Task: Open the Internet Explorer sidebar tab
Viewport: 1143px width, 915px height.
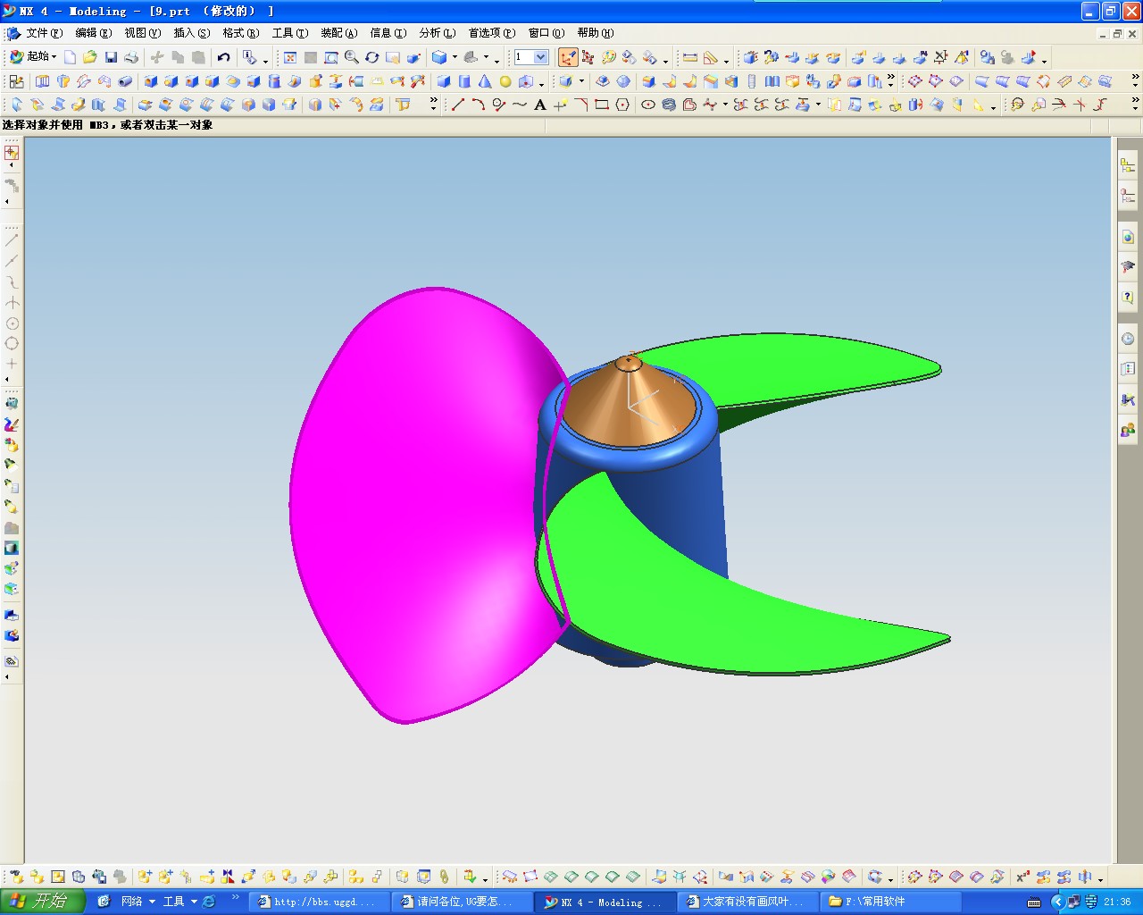Action: point(1128,237)
